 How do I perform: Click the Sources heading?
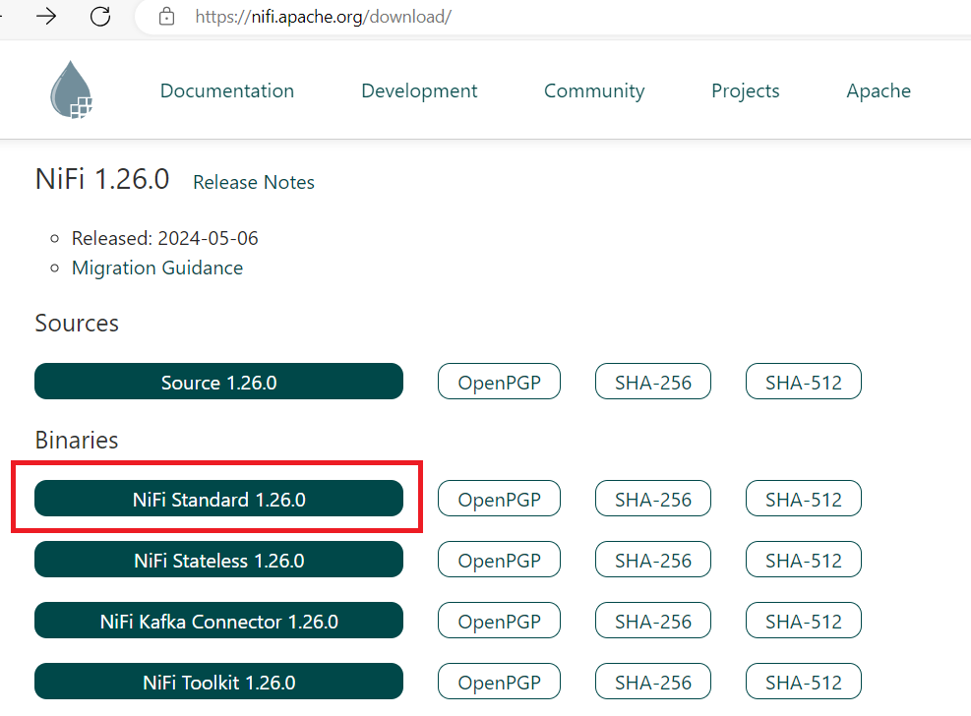(x=77, y=323)
